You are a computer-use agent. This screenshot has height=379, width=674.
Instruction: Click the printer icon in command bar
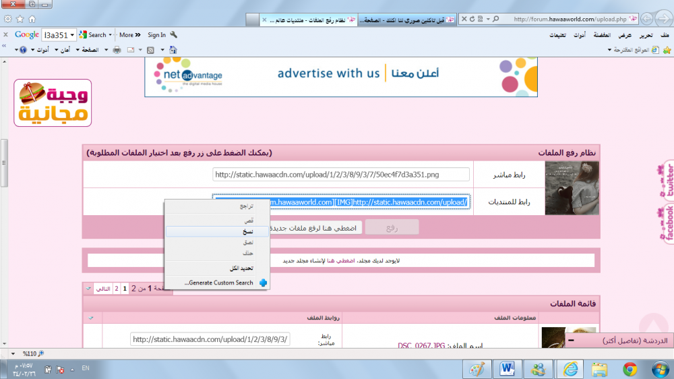pos(117,50)
